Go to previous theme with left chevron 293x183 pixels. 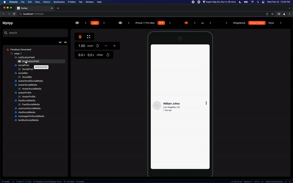pyautogui.click(x=86, y=23)
